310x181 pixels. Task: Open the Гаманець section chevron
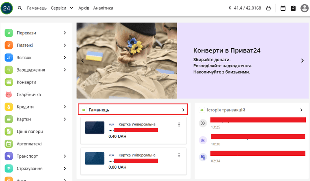(x=183, y=110)
